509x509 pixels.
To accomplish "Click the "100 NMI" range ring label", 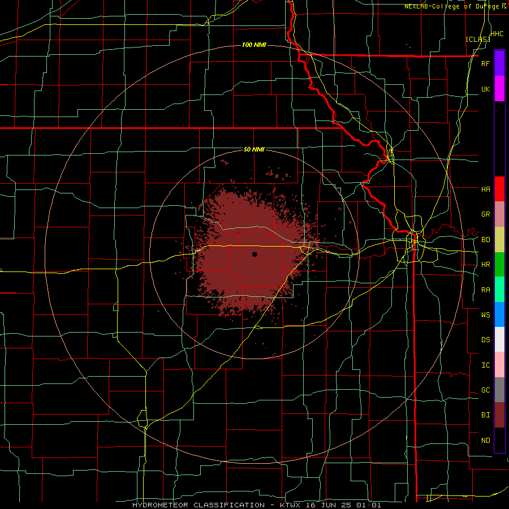I will [254, 45].
